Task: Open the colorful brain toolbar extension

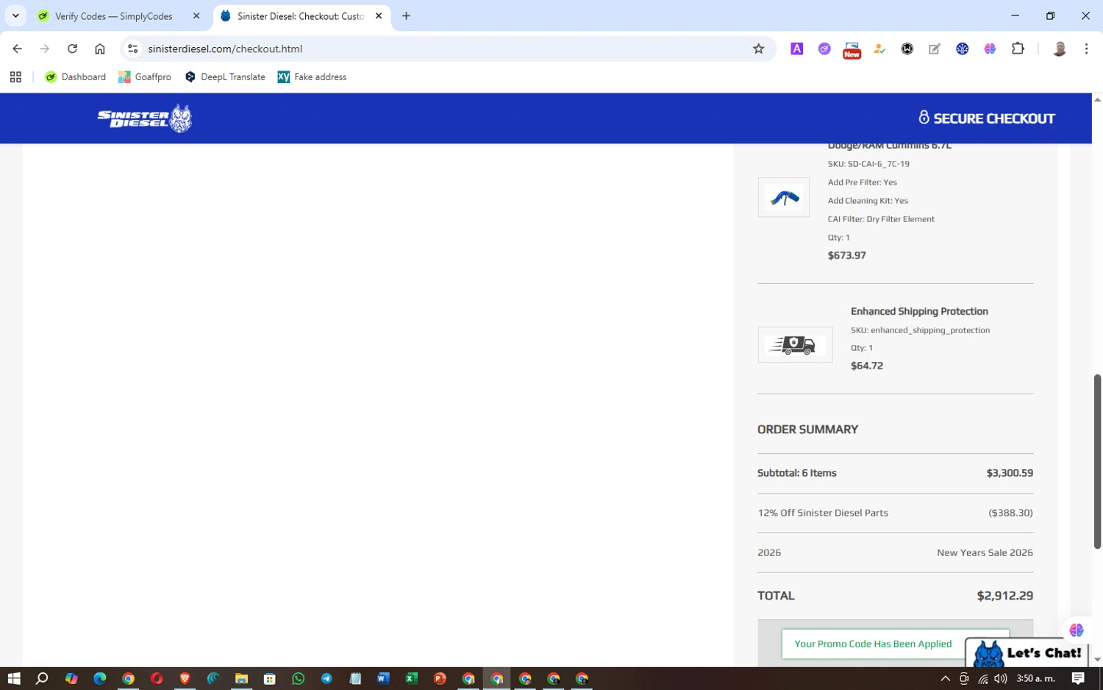Action: (x=990, y=49)
